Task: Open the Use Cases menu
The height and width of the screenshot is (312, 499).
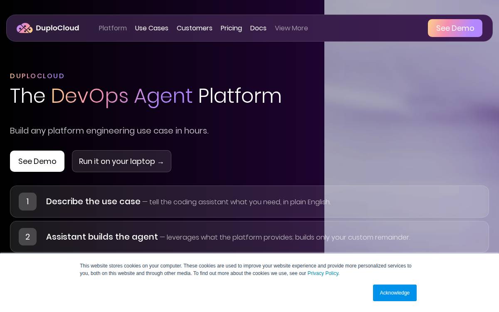Action: coord(151,28)
